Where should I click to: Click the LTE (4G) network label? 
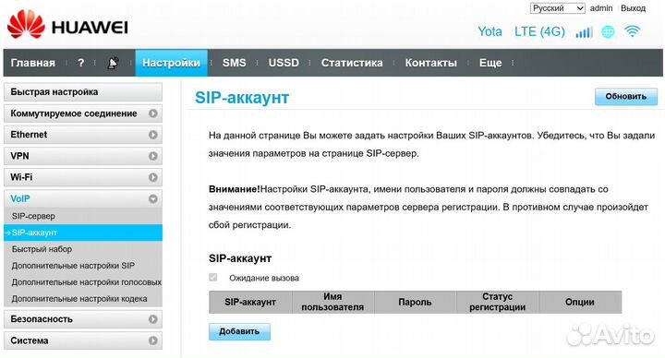[x=539, y=31]
